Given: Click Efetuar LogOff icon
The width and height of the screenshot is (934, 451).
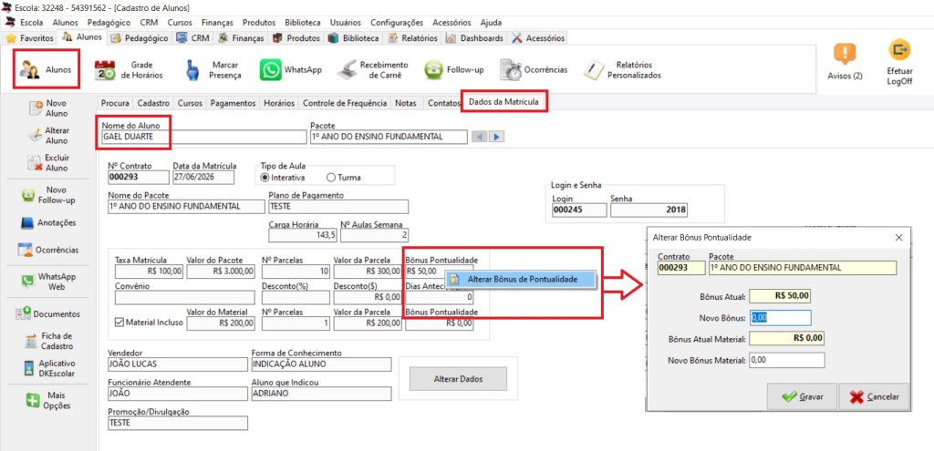Looking at the screenshot, I should [899, 49].
